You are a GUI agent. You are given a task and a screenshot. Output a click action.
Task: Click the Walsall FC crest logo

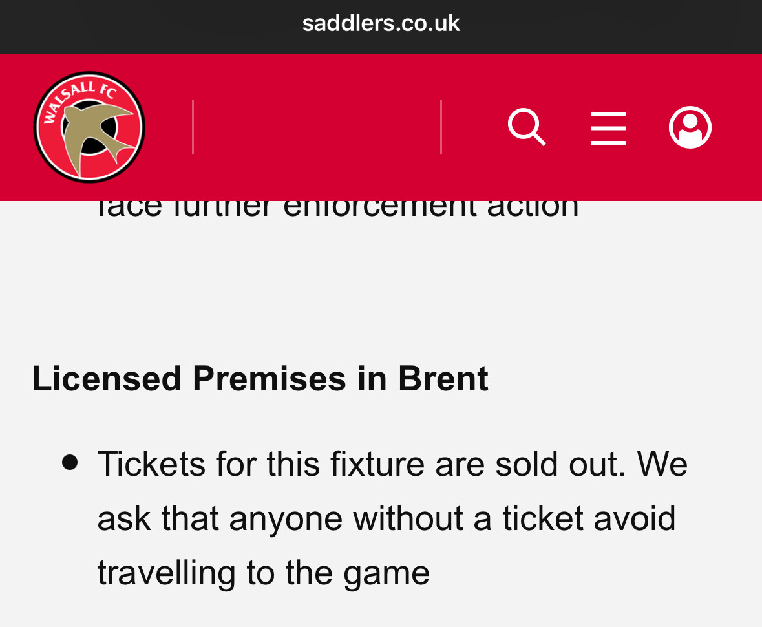[x=89, y=127]
